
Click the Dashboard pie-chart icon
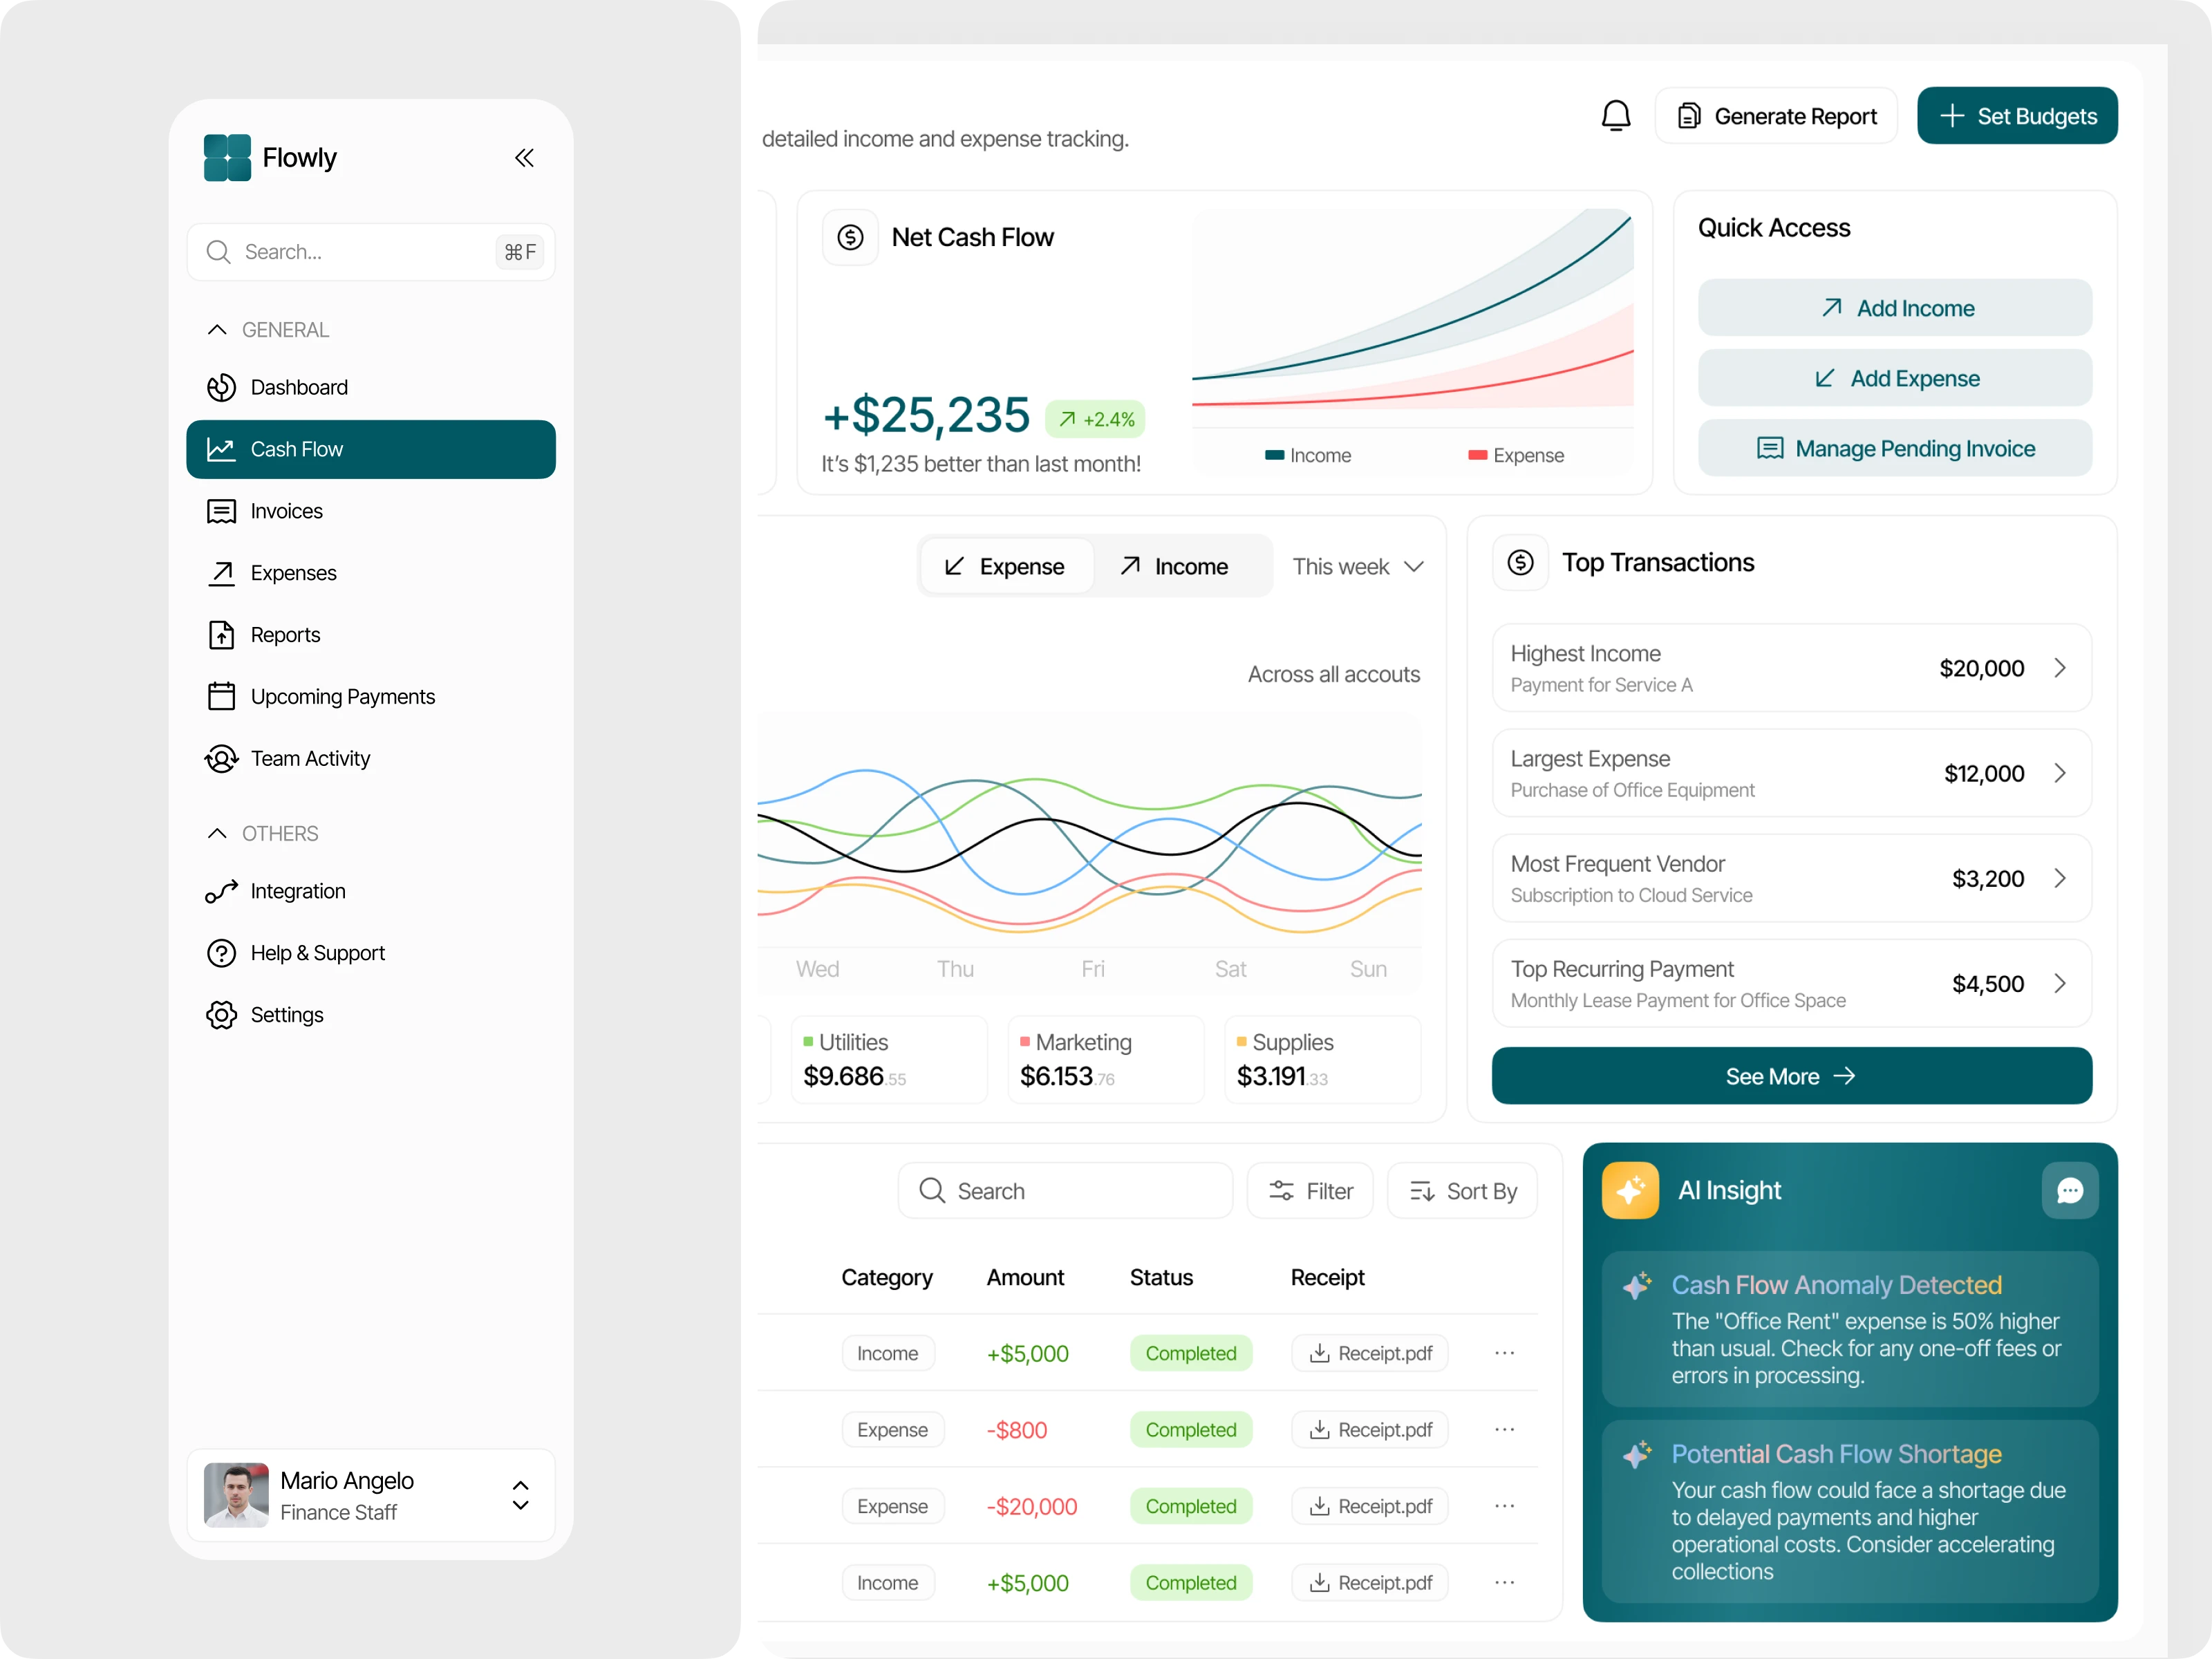pos(221,387)
